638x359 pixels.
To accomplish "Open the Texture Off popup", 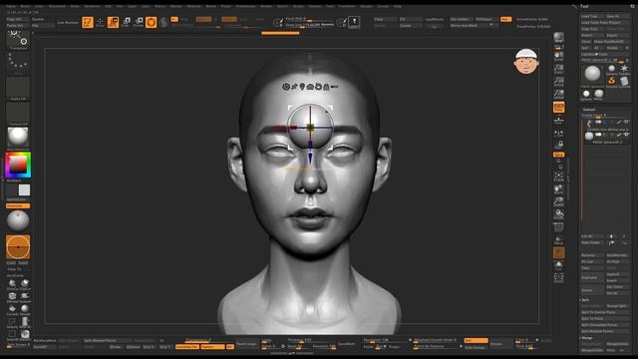I will (x=18, y=113).
